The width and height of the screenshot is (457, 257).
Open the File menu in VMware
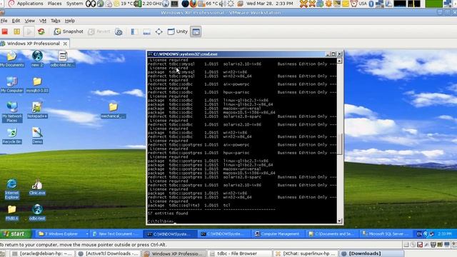click(4, 21)
